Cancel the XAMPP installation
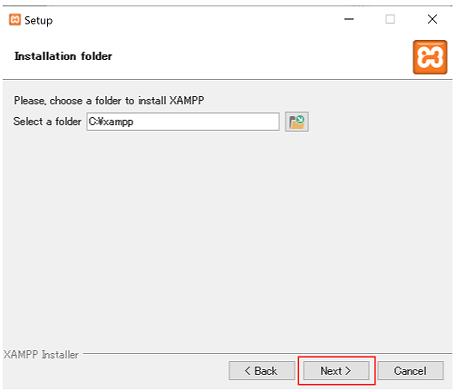This screenshot has height=392, width=456. 411,370
